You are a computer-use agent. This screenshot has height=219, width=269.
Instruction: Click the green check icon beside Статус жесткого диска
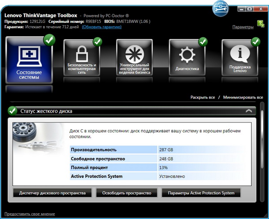click(13, 110)
